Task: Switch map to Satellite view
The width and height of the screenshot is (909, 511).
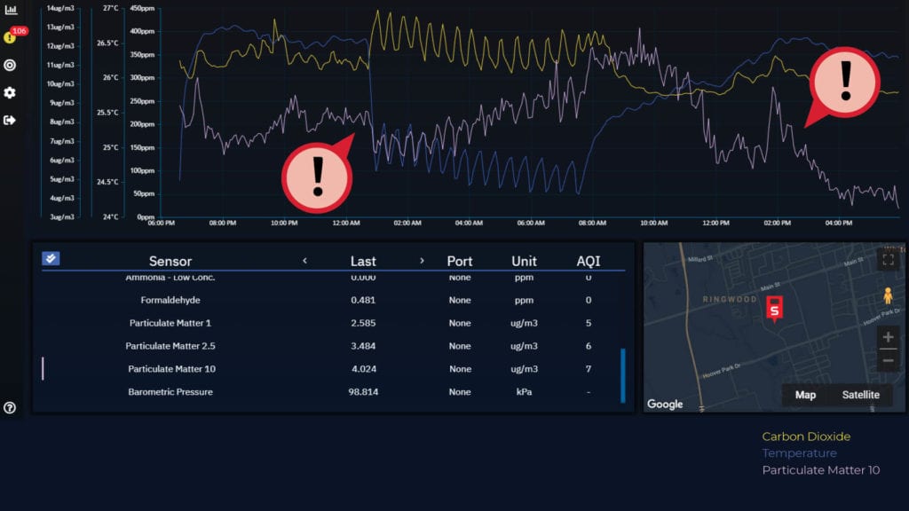Action: 860,395
